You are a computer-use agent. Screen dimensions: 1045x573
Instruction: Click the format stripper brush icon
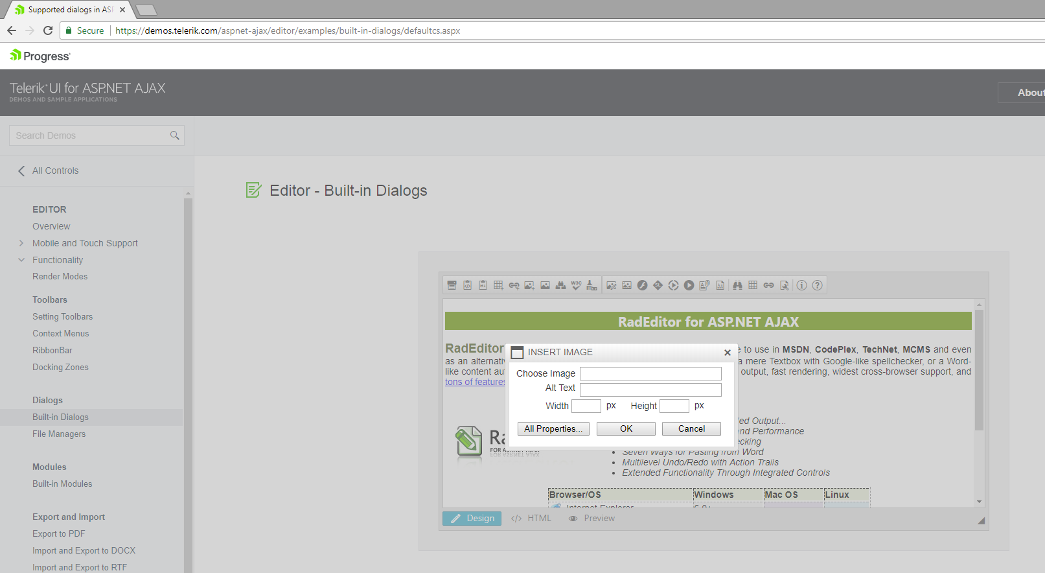coord(591,285)
